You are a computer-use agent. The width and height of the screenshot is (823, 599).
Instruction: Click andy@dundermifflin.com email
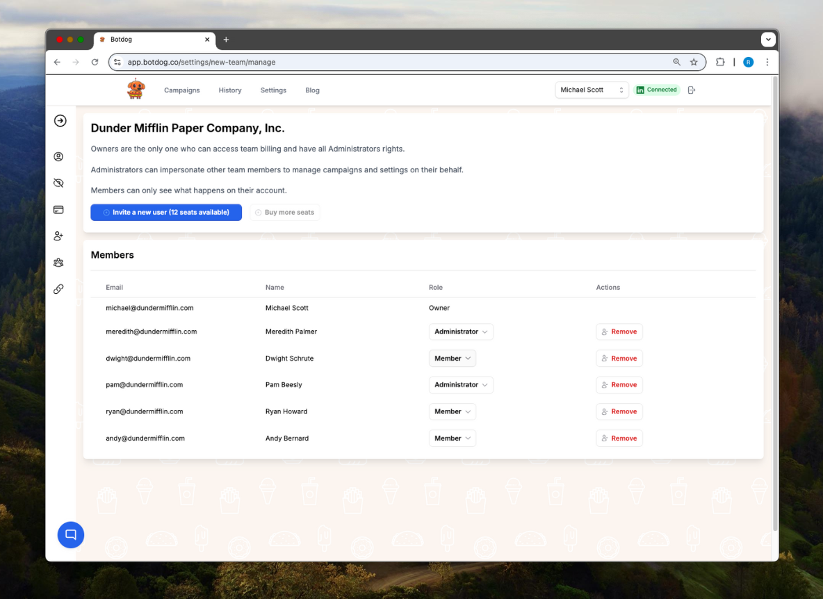click(x=145, y=438)
